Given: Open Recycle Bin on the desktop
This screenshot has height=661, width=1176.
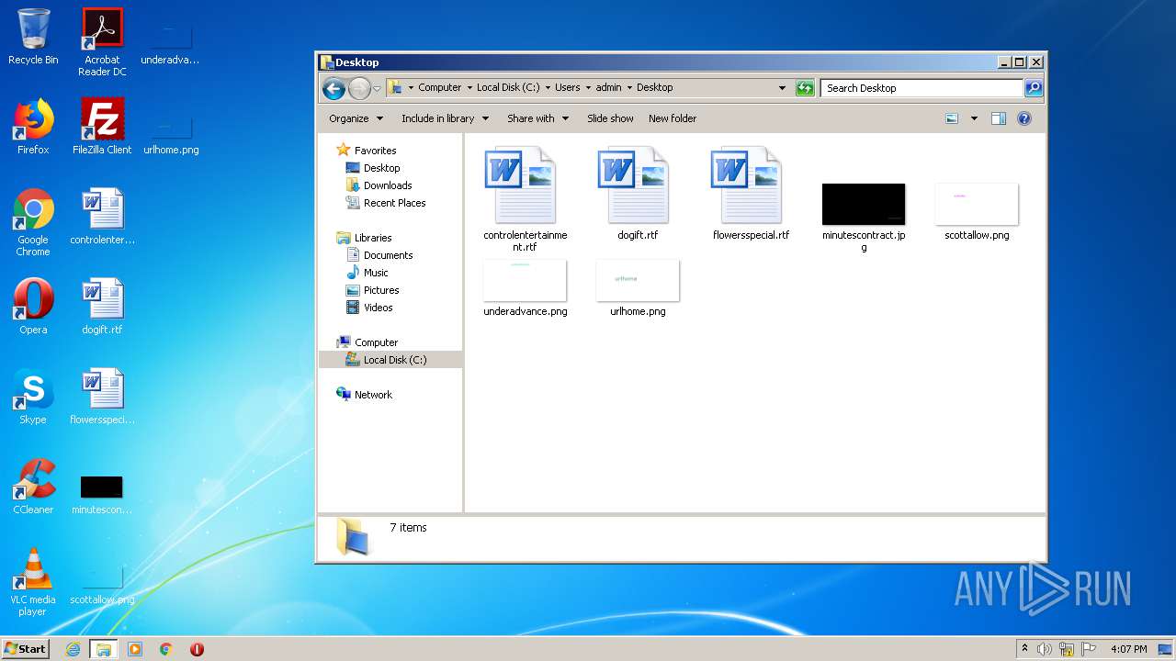Looking at the screenshot, I should [33, 37].
